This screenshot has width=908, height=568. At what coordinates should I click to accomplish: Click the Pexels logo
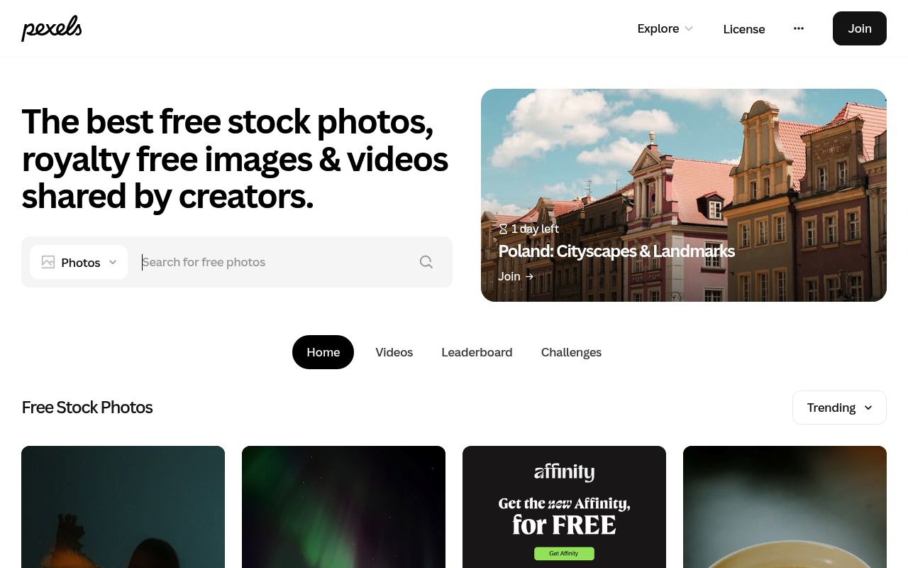tap(52, 28)
